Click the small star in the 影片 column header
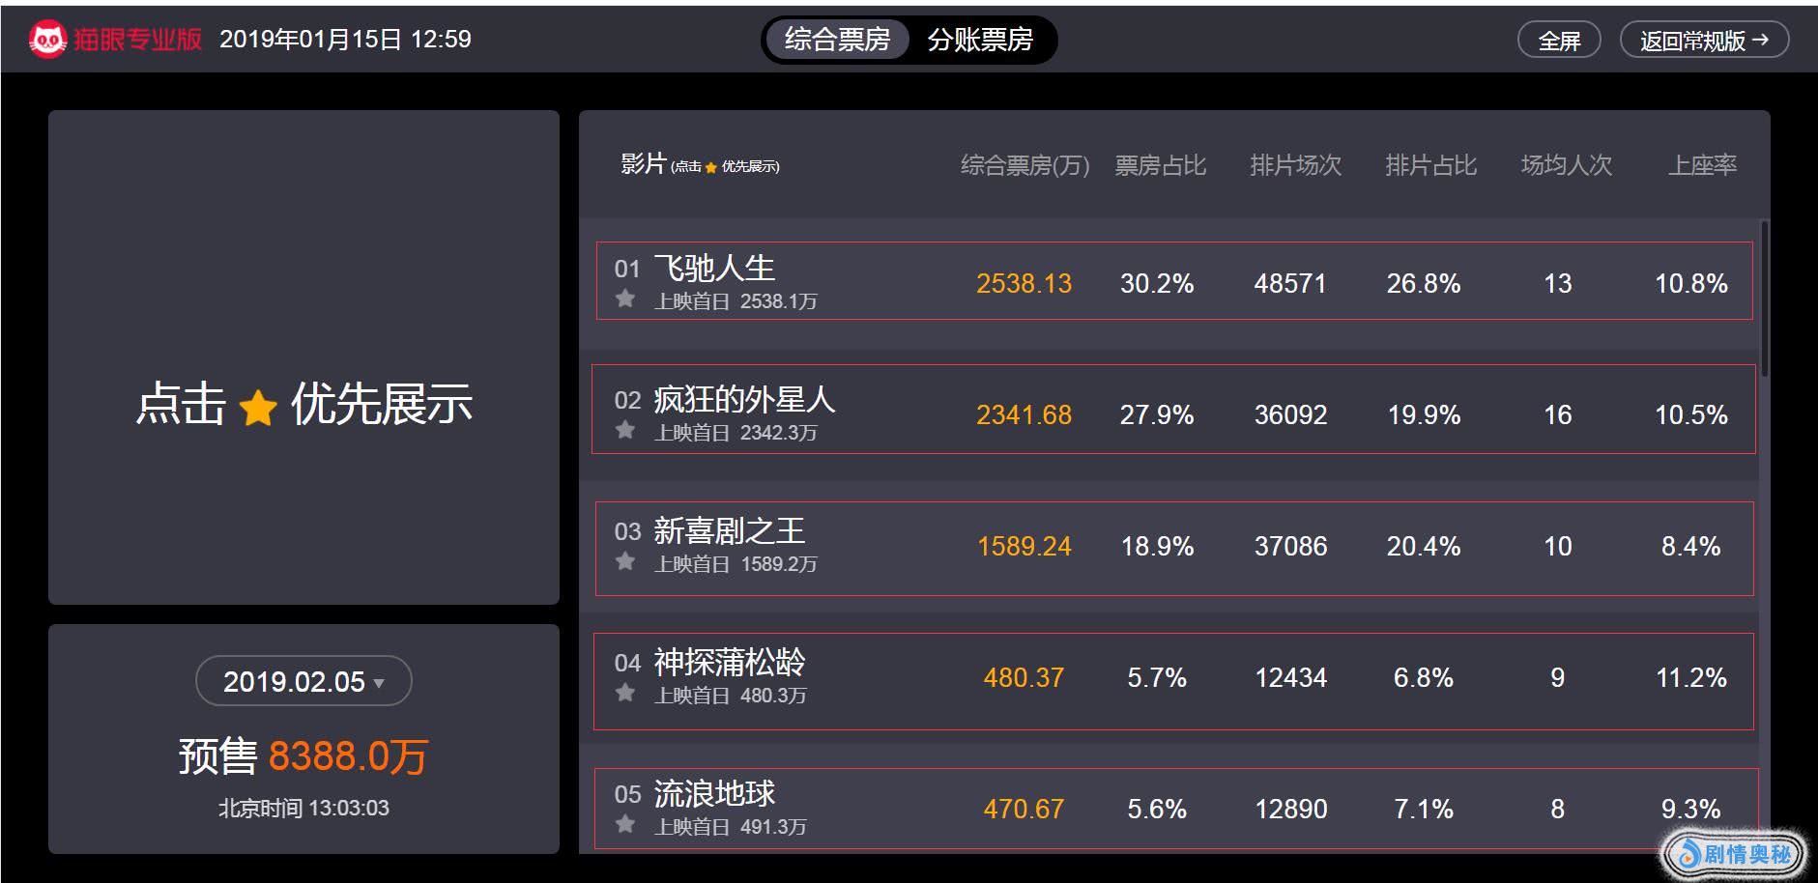Viewport: 1818px width, 883px height. point(711,167)
